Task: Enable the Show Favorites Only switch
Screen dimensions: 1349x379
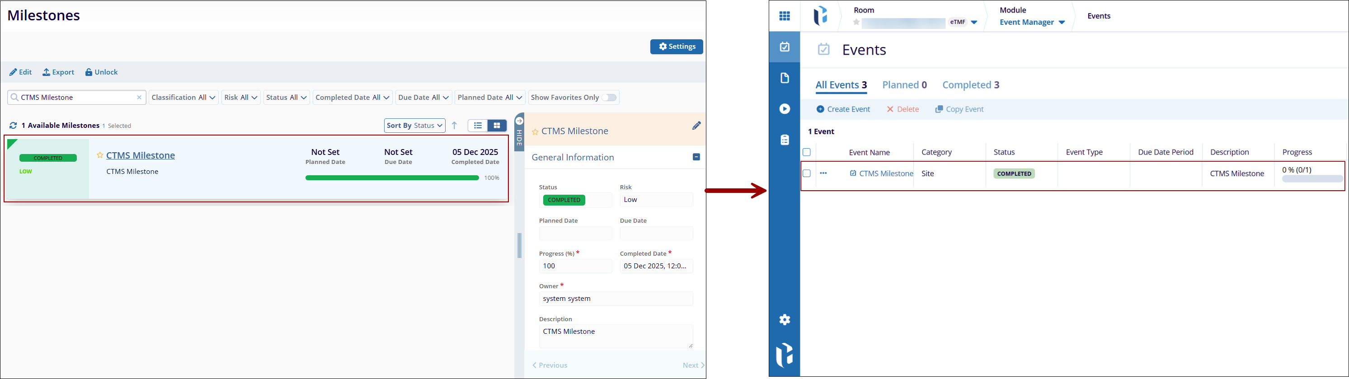Action: [x=608, y=98]
